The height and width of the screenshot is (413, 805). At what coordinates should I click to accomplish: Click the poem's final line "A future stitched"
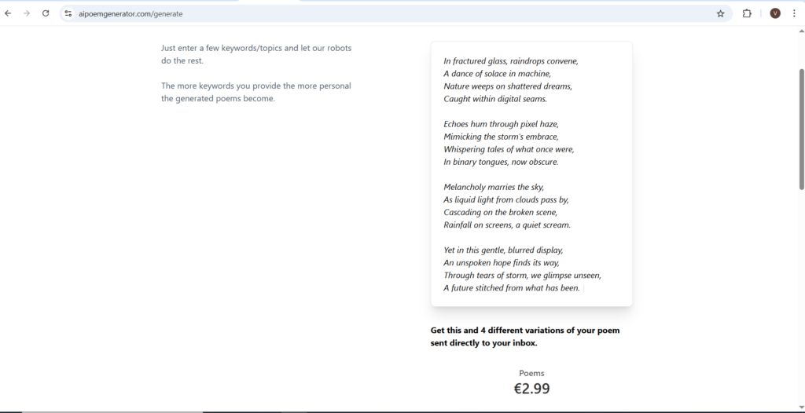(x=511, y=288)
